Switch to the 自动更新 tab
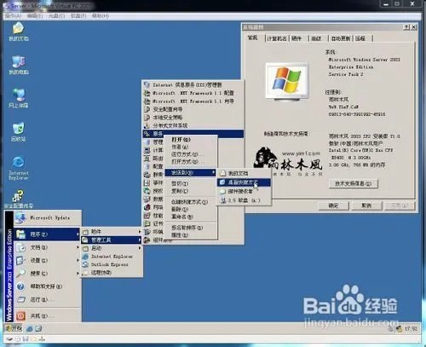 click(340, 38)
